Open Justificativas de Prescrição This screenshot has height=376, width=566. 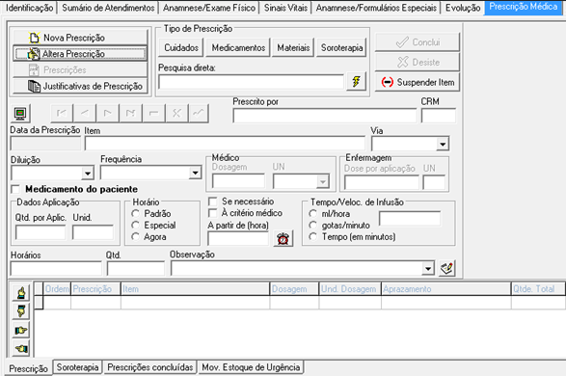click(80, 86)
